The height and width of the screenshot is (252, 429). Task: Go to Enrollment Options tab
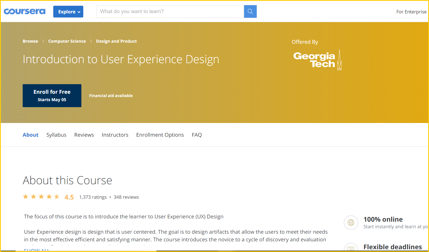pos(160,135)
